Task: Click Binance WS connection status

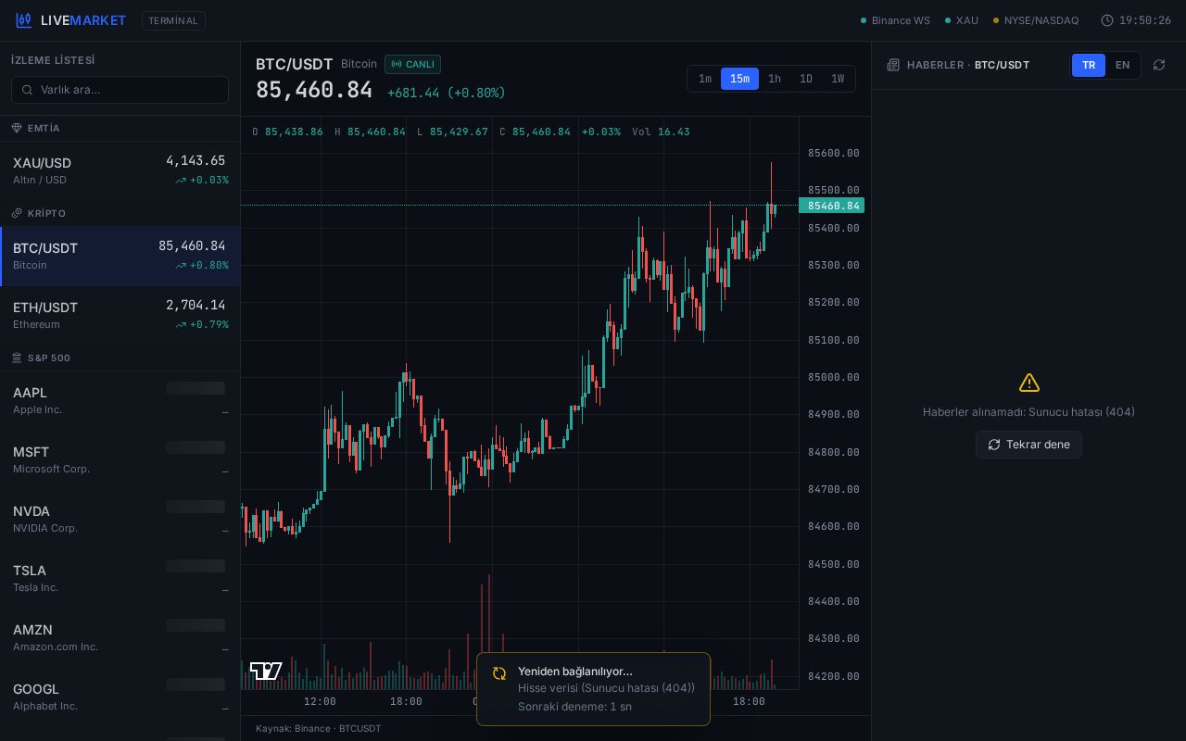Action: click(x=895, y=20)
